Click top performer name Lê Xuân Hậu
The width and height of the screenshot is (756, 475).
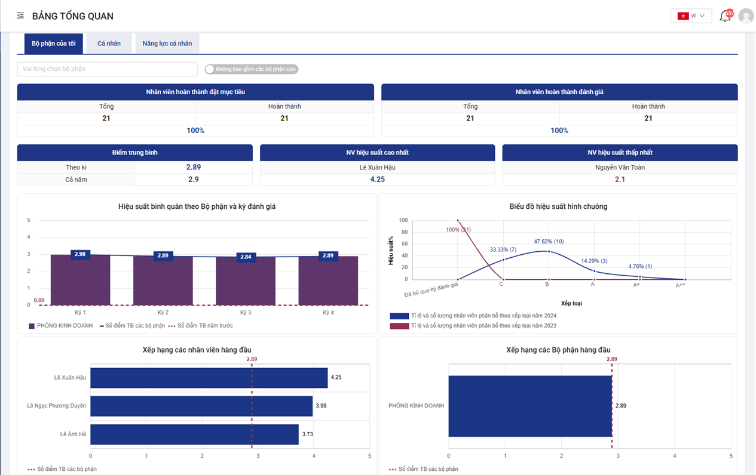tap(377, 168)
